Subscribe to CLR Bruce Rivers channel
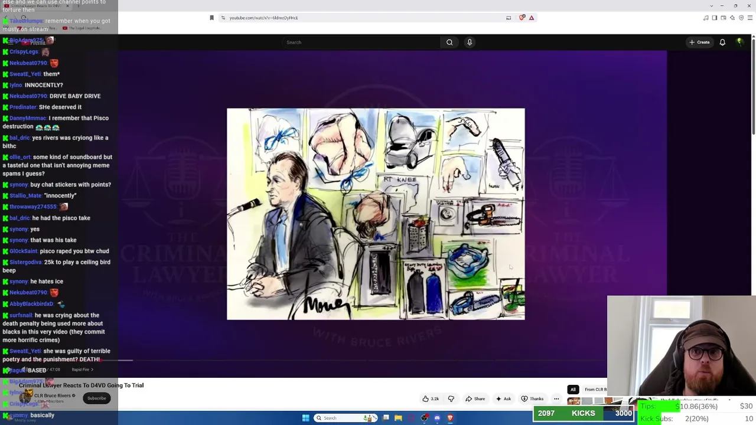Screen dimensions: 756x425 [96, 398]
